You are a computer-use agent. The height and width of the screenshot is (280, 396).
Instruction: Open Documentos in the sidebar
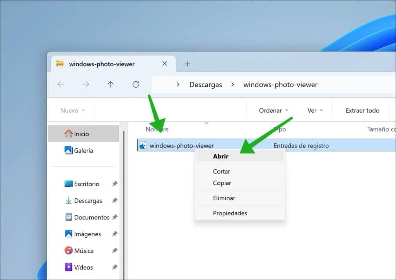[84, 217]
